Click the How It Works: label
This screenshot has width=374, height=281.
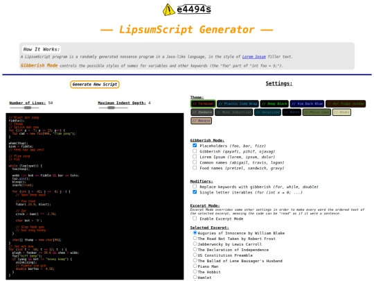click(42, 49)
